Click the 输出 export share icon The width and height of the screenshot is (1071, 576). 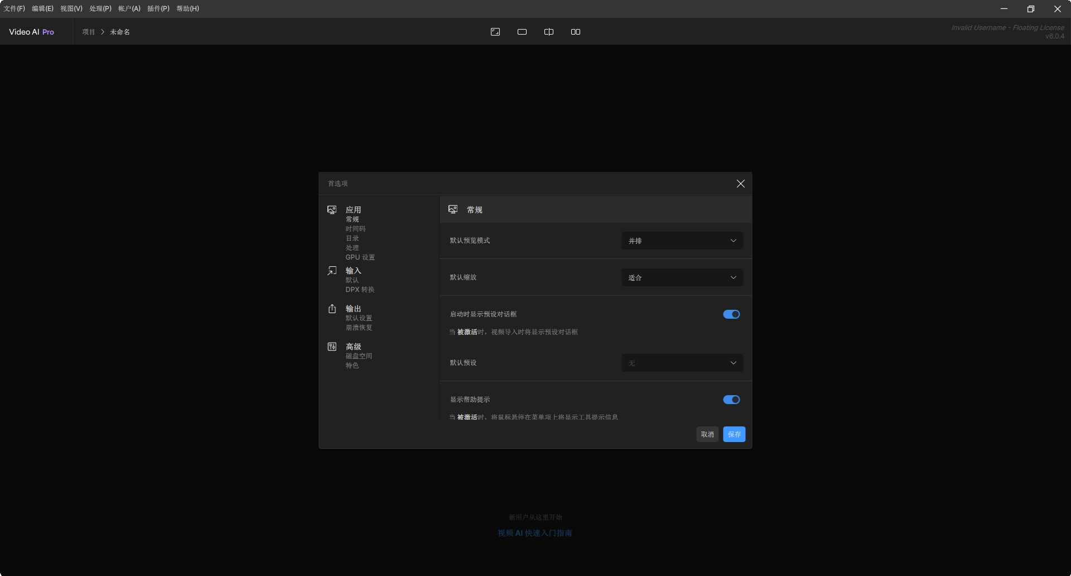(332, 309)
